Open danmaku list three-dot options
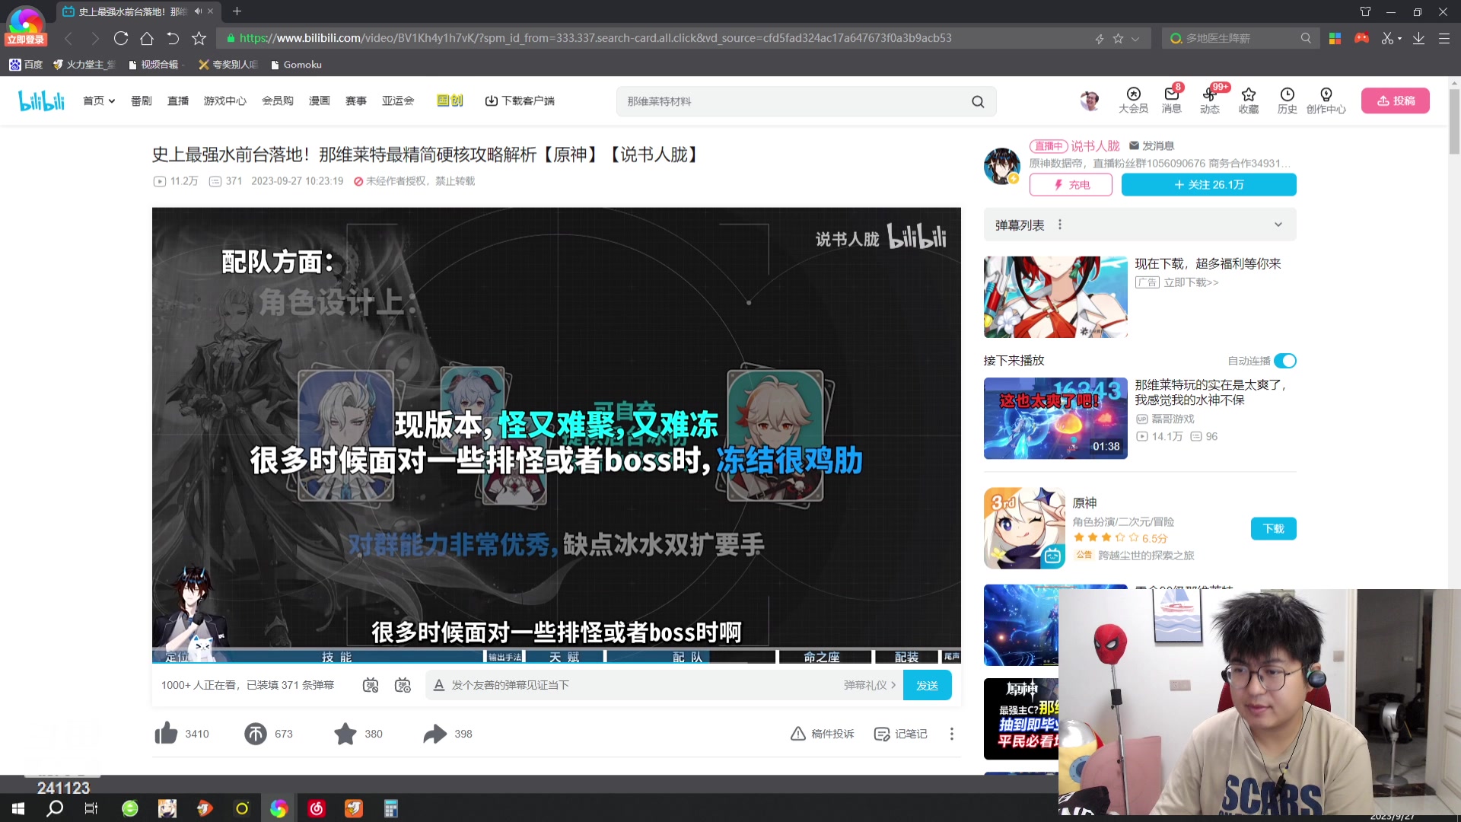This screenshot has width=1461, height=822. pos(1059,225)
